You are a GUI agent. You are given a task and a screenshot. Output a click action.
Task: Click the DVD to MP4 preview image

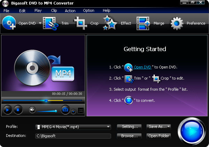(43, 63)
